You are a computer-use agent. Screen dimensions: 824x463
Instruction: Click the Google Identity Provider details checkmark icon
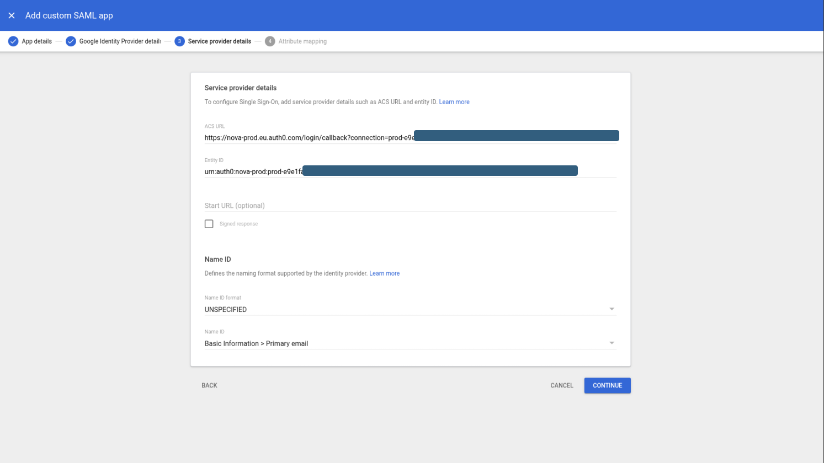70,41
